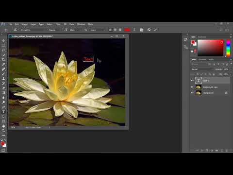
Task: Switch to the Swatches tab
Action: (202, 37)
